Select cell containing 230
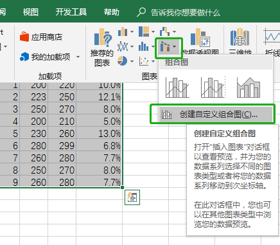 33,134
